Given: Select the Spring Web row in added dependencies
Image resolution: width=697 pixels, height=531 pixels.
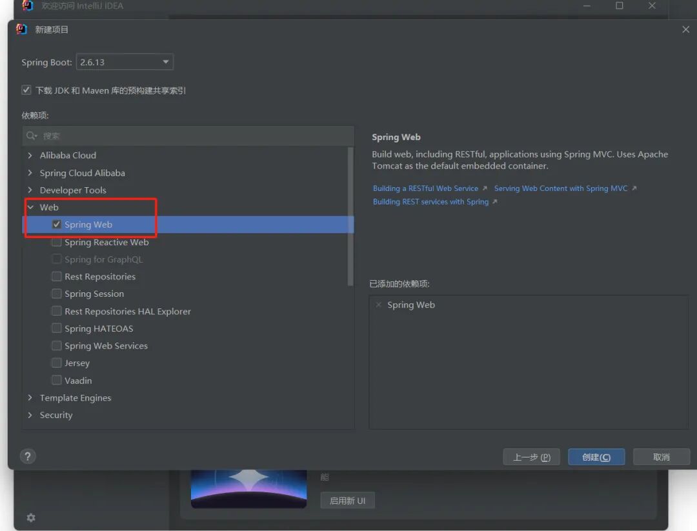Looking at the screenshot, I should 529,305.
